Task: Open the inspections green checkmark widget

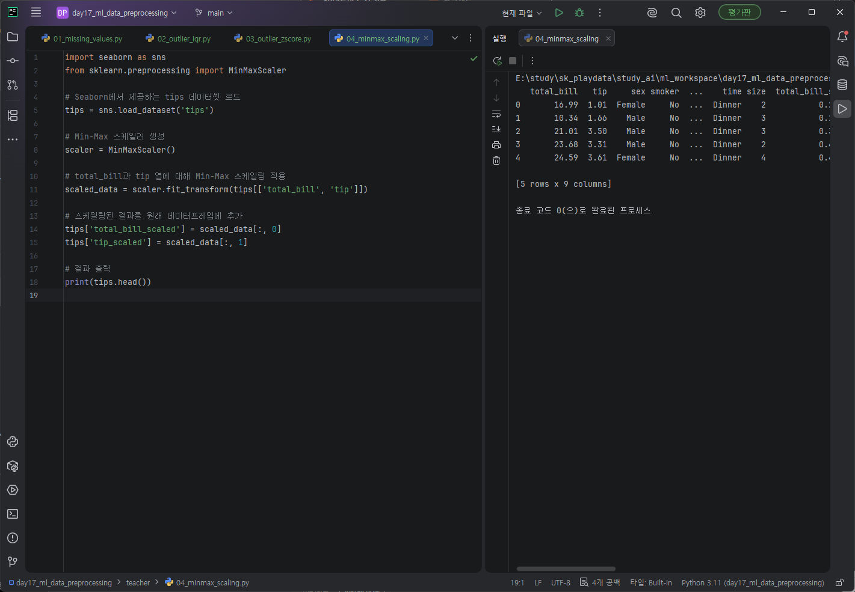Action: 474,58
